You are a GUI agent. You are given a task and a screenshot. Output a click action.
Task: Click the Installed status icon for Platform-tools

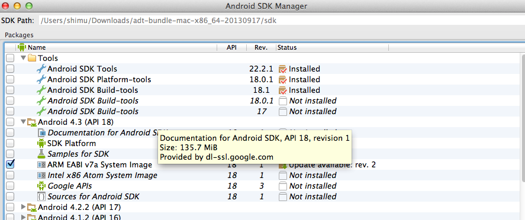pos(283,80)
